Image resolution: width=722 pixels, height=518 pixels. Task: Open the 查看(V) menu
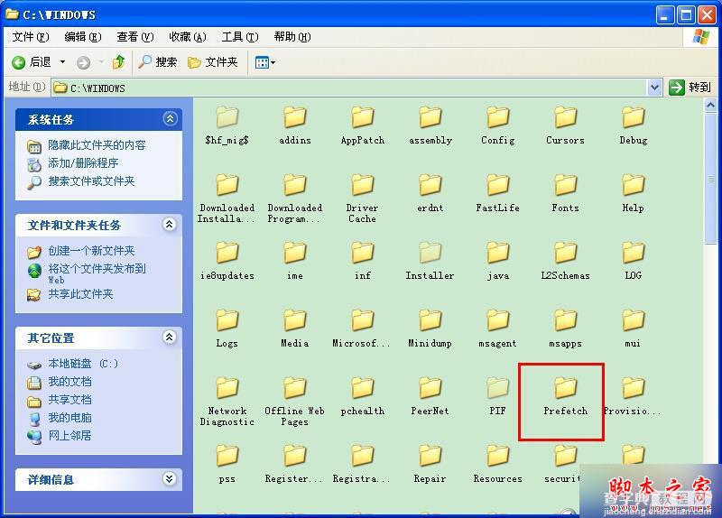(134, 37)
